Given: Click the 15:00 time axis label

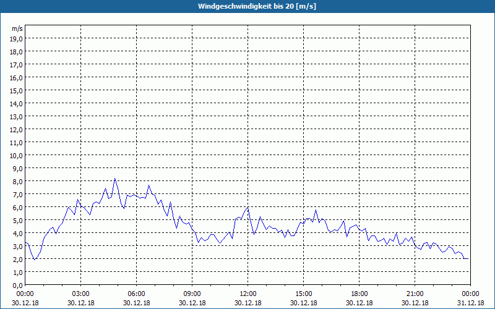Looking at the screenshot, I should click(304, 294).
